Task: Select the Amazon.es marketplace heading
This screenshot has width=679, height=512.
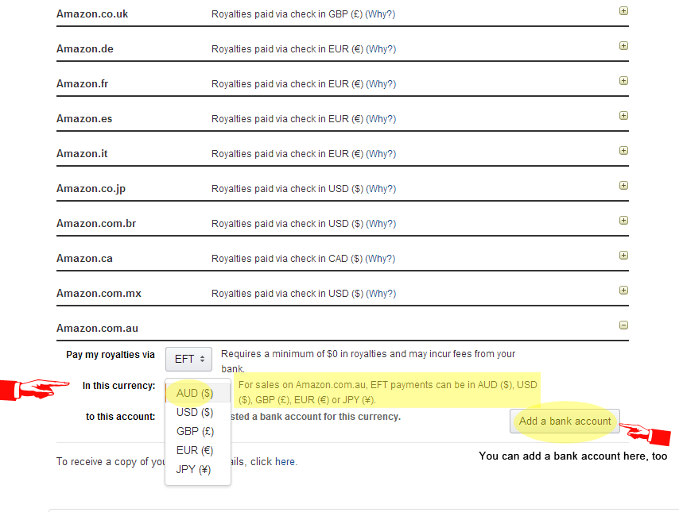Action: click(x=84, y=118)
